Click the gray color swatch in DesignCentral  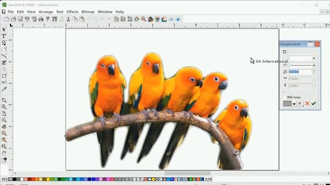point(287,103)
